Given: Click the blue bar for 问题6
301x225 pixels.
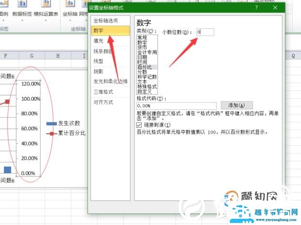Looking at the screenshot, I should click(x=7, y=170).
